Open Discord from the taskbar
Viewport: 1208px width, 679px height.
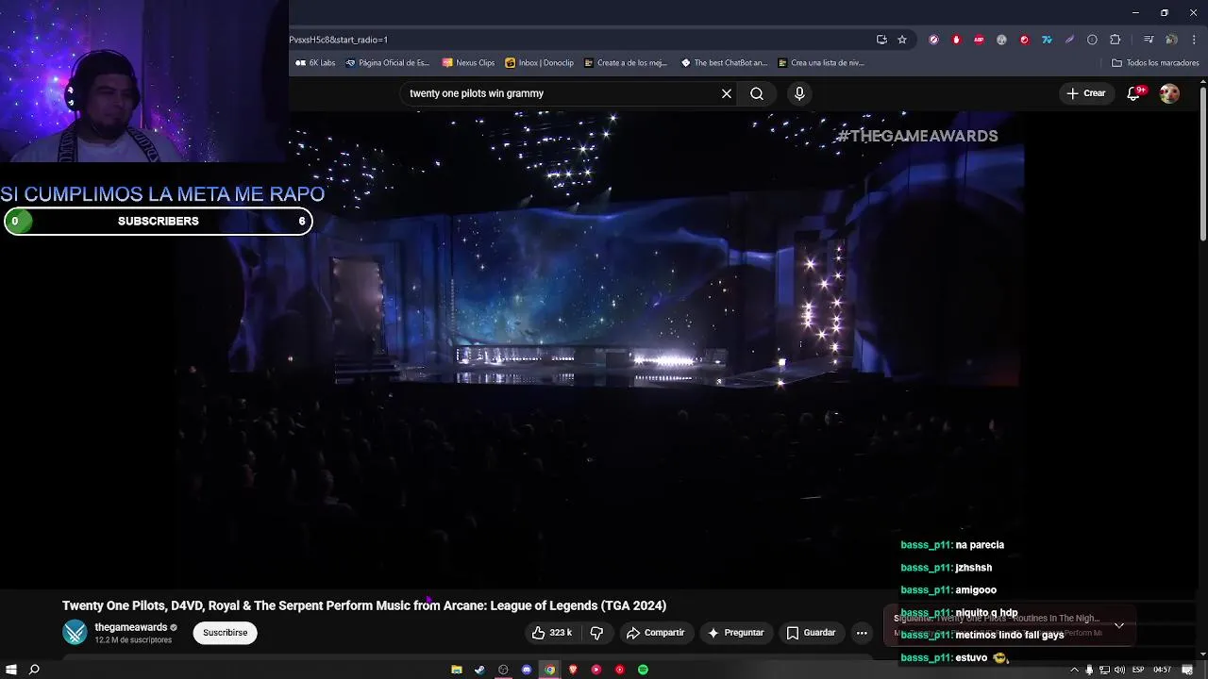point(527,670)
